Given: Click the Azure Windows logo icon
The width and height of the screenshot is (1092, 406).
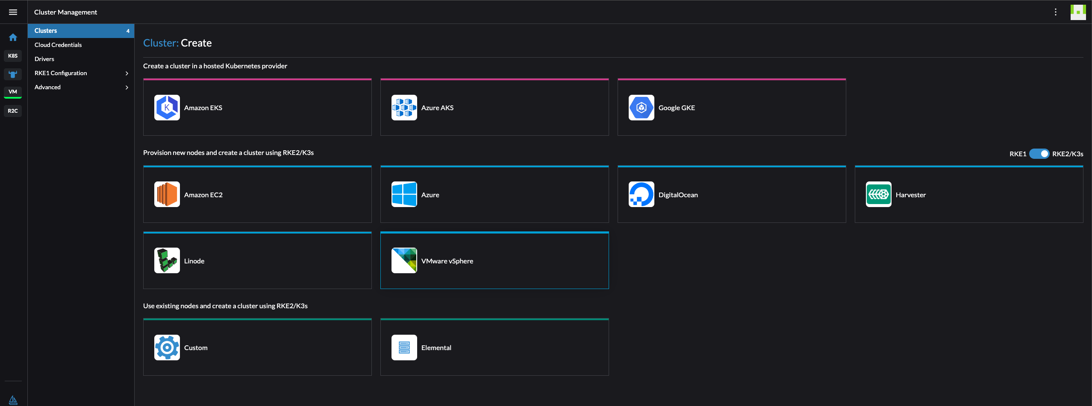Looking at the screenshot, I should [404, 194].
